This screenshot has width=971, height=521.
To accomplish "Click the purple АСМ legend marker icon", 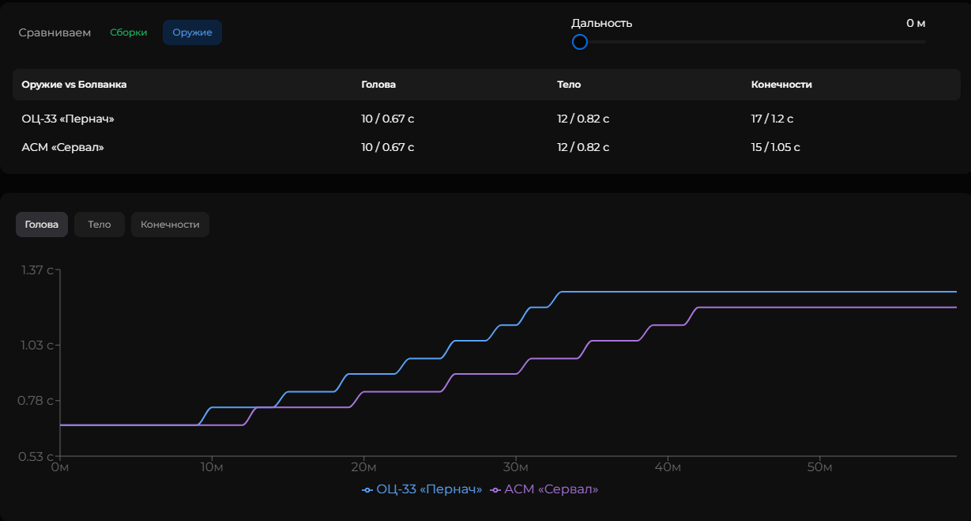I will (495, 490).
